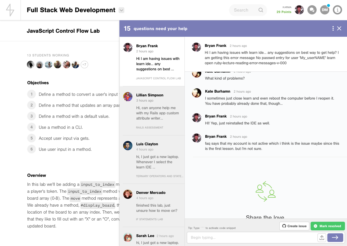
Task: Click the TERNARY OPERATORS AND STATE tag
Action: tap(160, 176)
